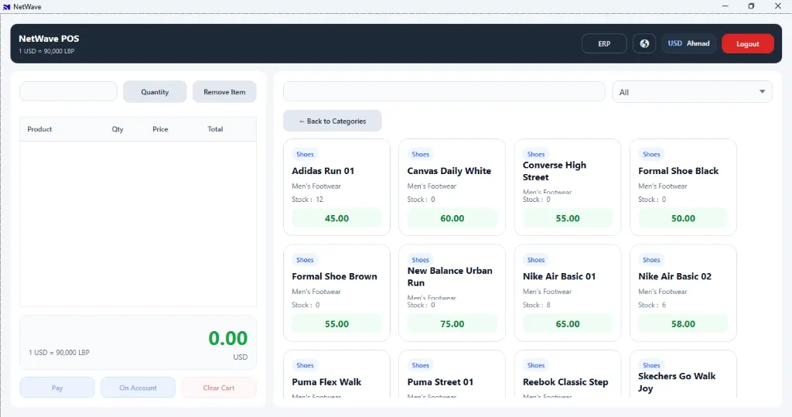The image size is (792, 417).
Task: Select the Formal Shoe Black card
Action: 684,187
